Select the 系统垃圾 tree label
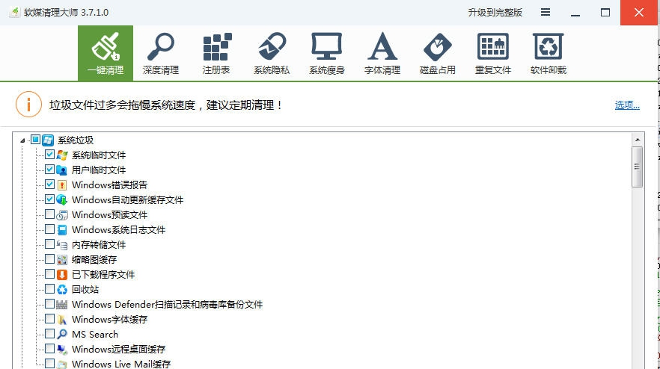This screenshot has width=660, height=369. point(76,140)
